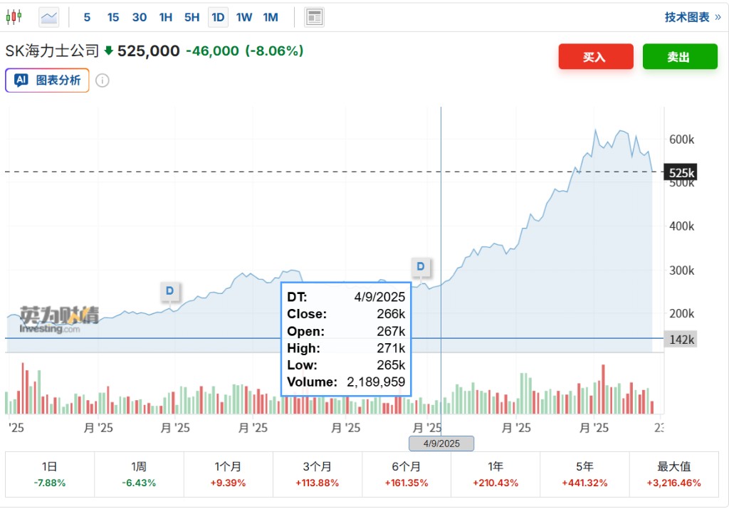Image resolution: width=729 pixels, height=509 pixels.
Task: Open AI 图表分析 chart analysis
Action: tap(48, 80)
